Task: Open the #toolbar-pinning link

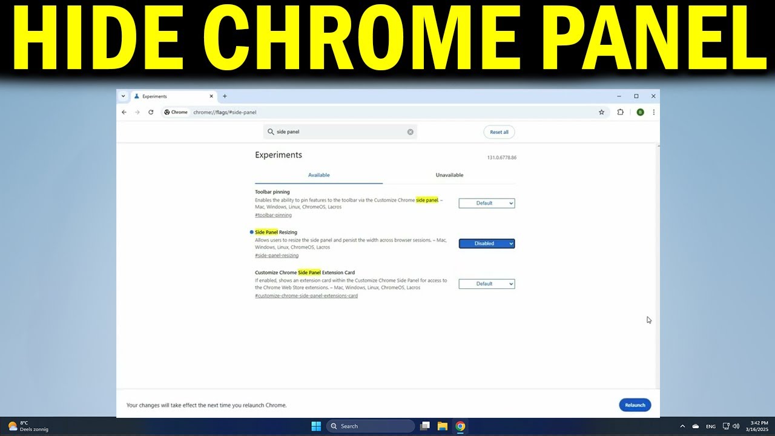Action: pos(273,215)
